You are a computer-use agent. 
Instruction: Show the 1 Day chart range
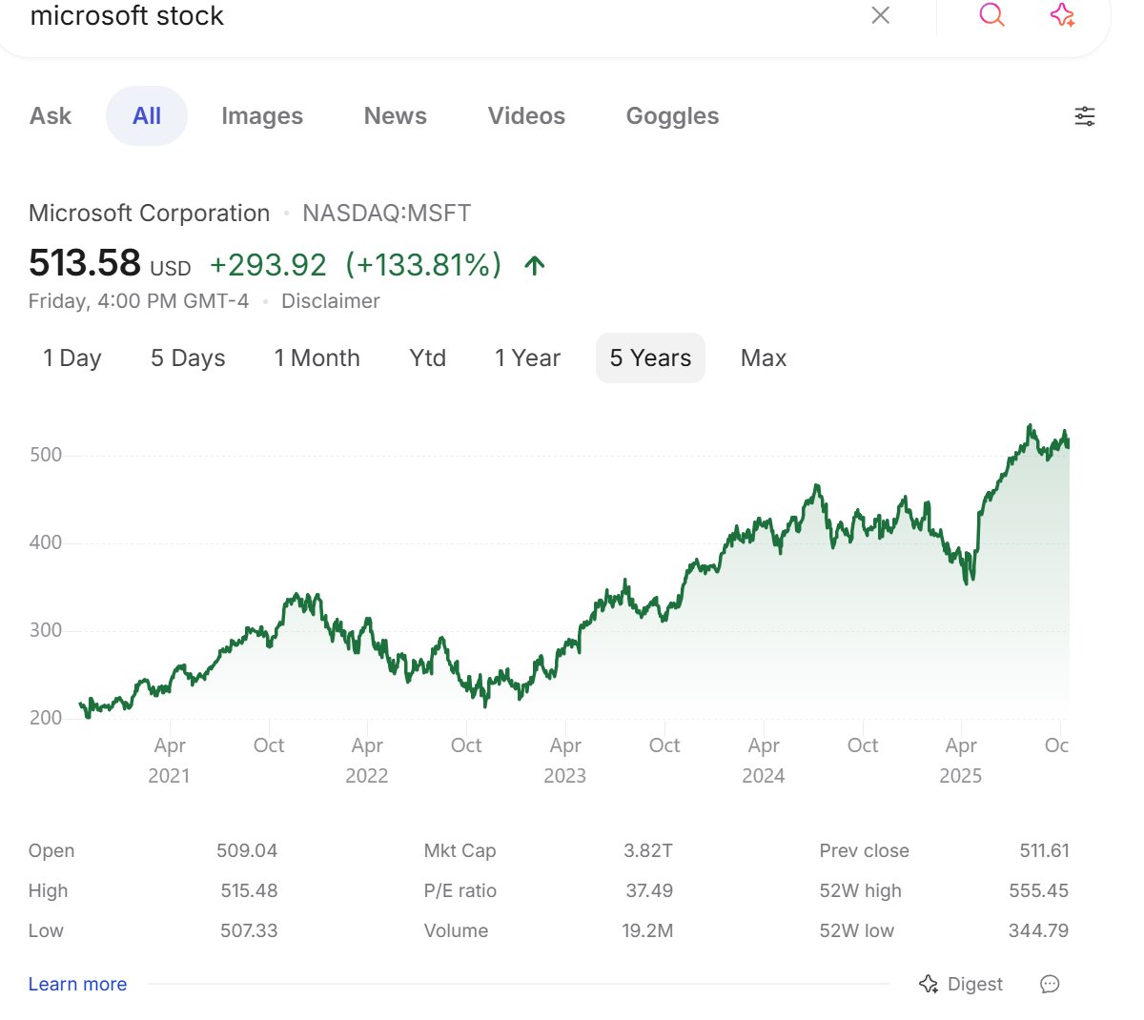coord(72,358)
